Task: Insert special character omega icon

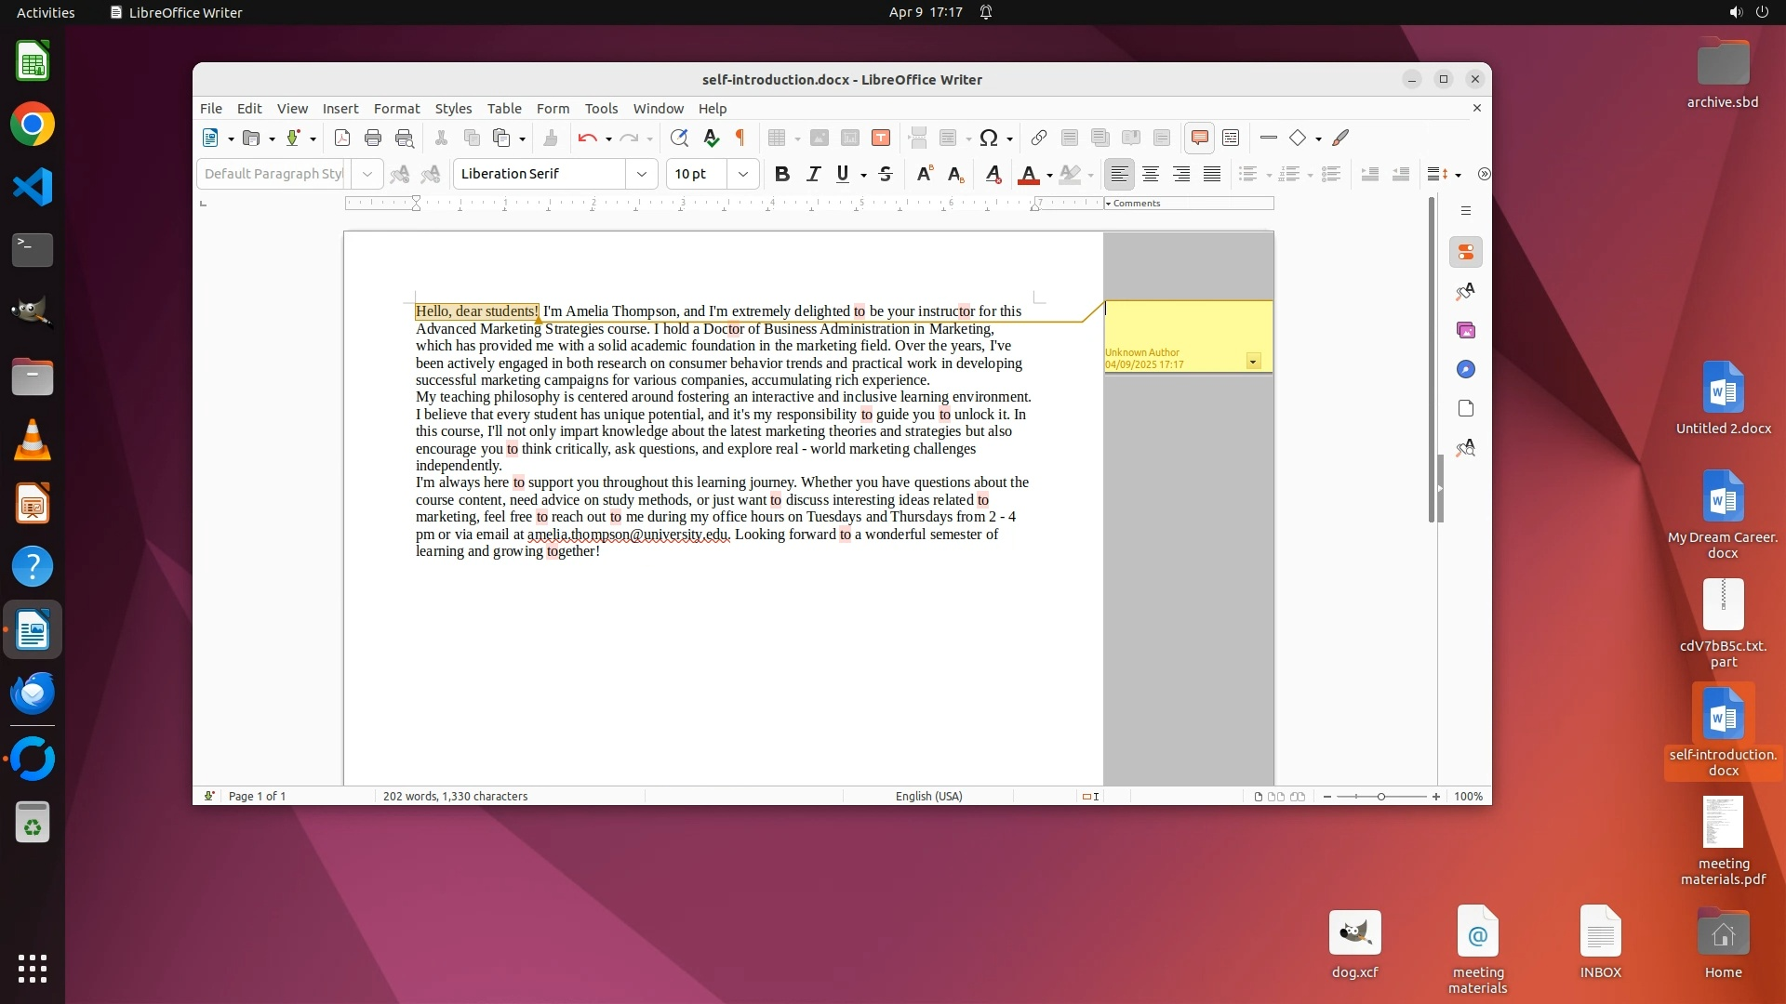Action: [989, 138]
